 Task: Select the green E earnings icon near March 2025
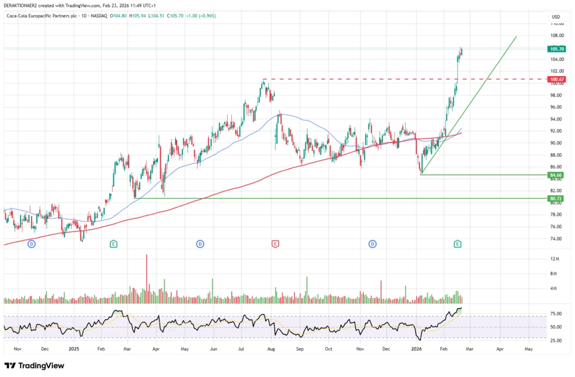point(113,243)
